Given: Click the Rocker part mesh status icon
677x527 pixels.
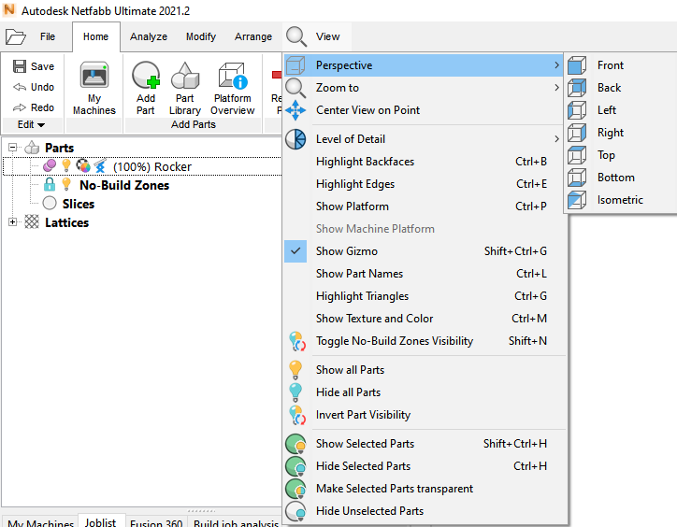Looking at the screenshot, I should (x=50, y=165).
